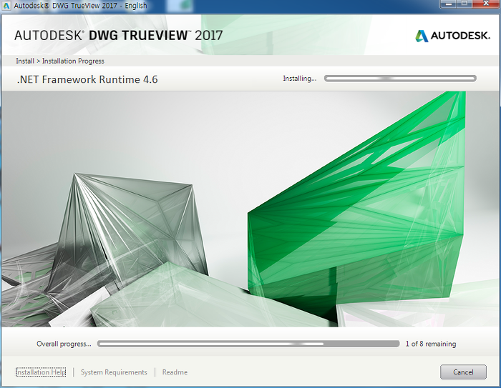Click the Overall progress bar

pos(248,344)
